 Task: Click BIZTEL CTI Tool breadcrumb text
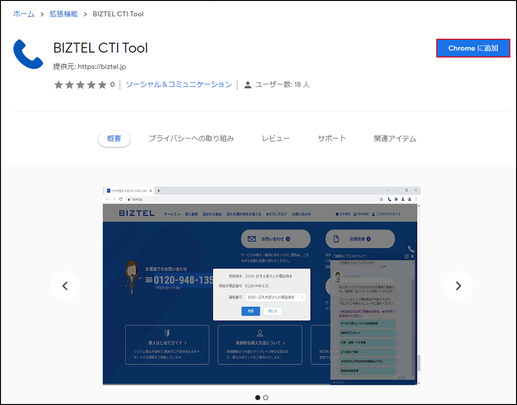[x=118, y=14]
